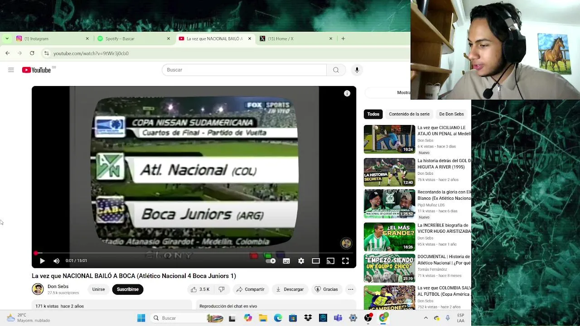580x326 pixels.
Task: Toggle autoplay switch in the player
Action: pyautogui.click(x=271, y=261)
